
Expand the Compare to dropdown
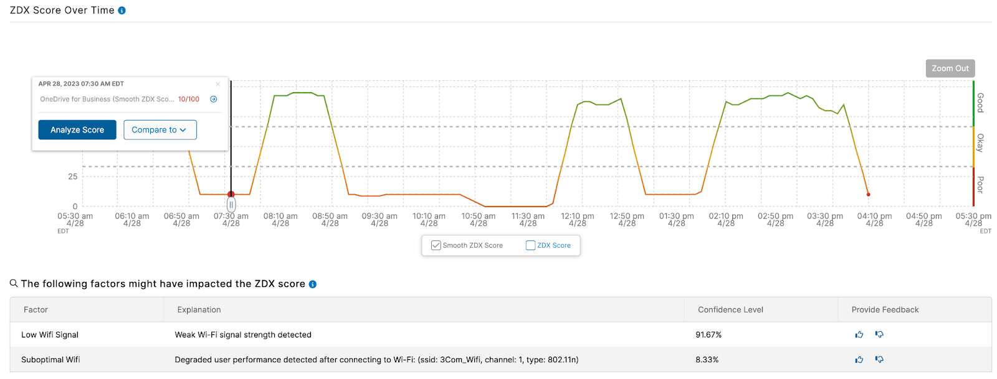tap(160, 130)
